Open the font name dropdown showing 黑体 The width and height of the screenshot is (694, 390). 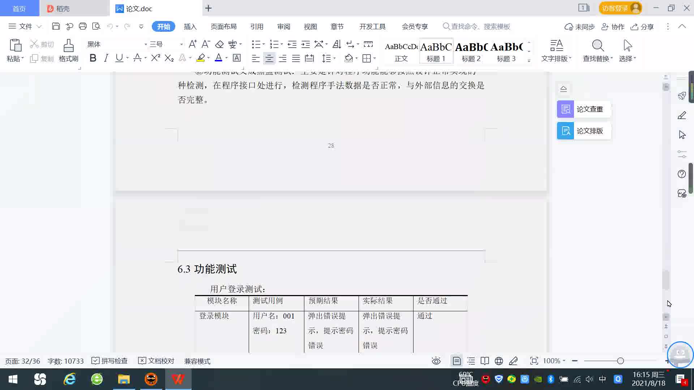coord(146,44)
